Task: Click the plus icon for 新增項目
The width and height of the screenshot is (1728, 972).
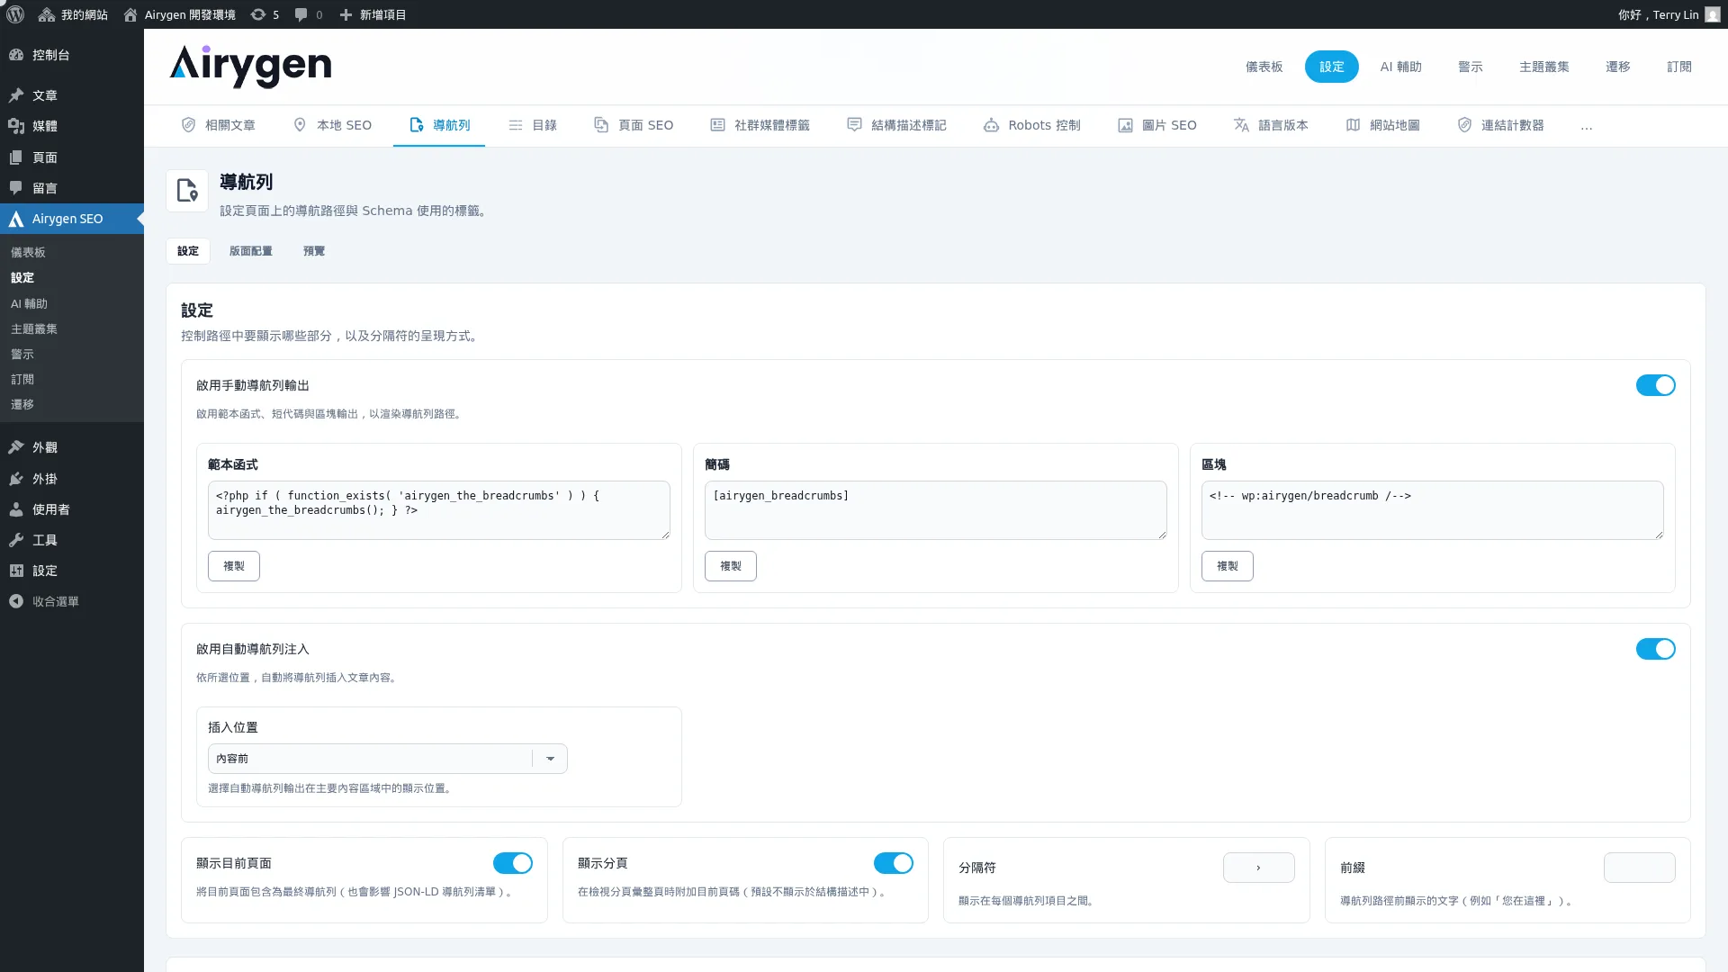Action: (346, 14)
